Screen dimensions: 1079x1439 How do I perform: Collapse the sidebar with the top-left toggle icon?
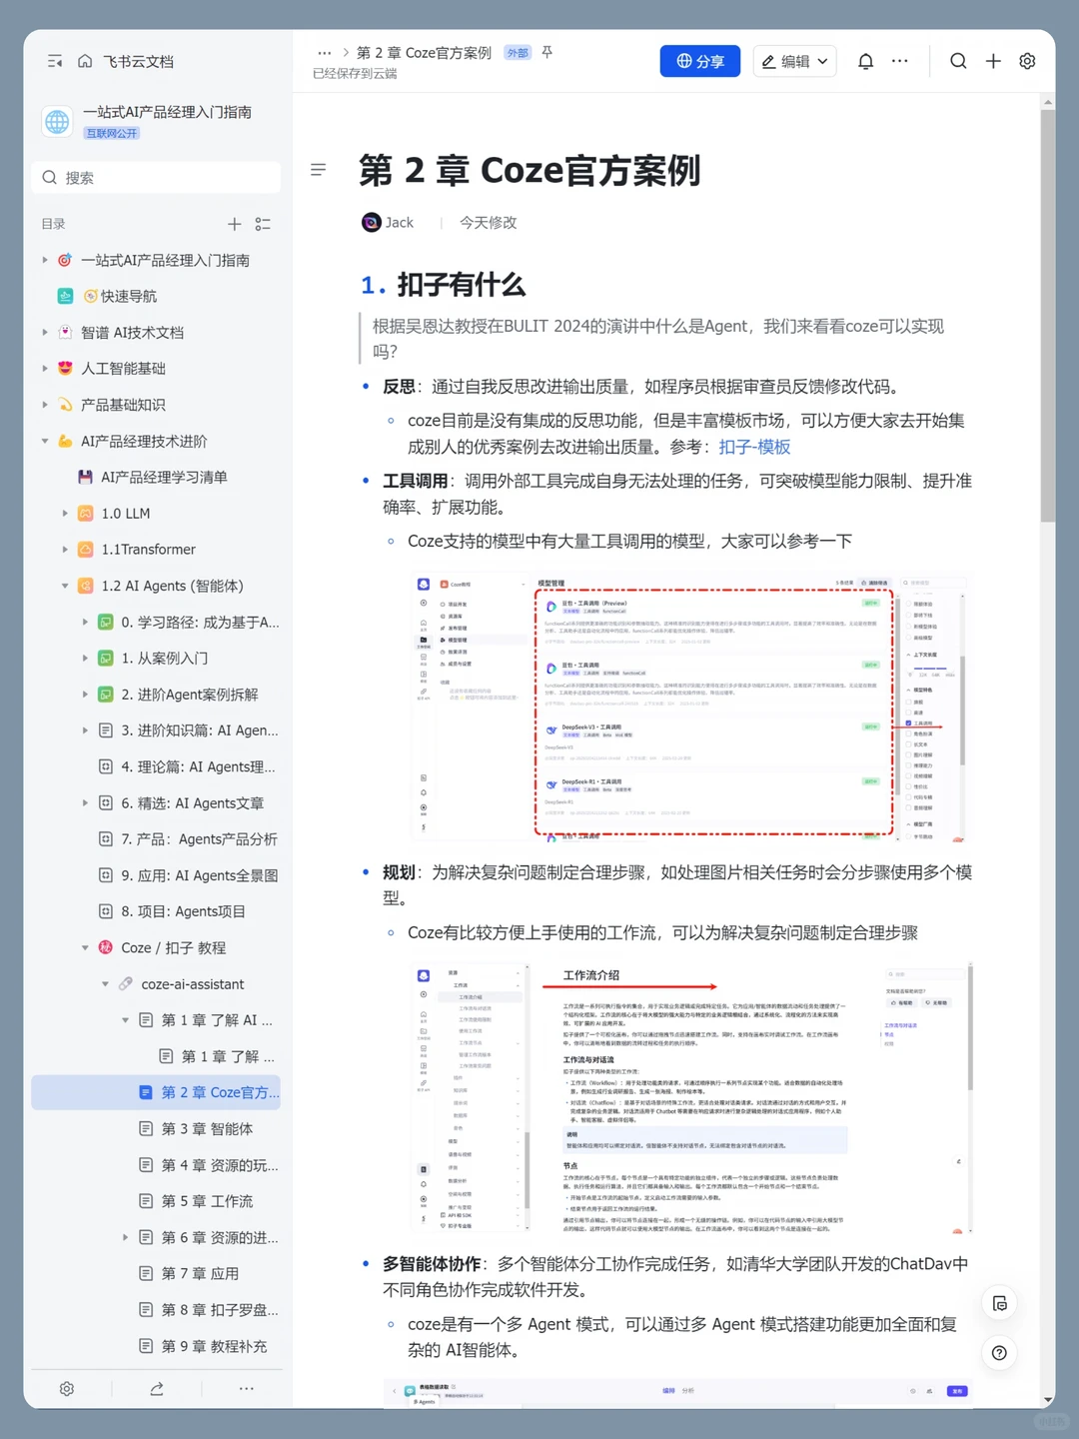(55, 61)
